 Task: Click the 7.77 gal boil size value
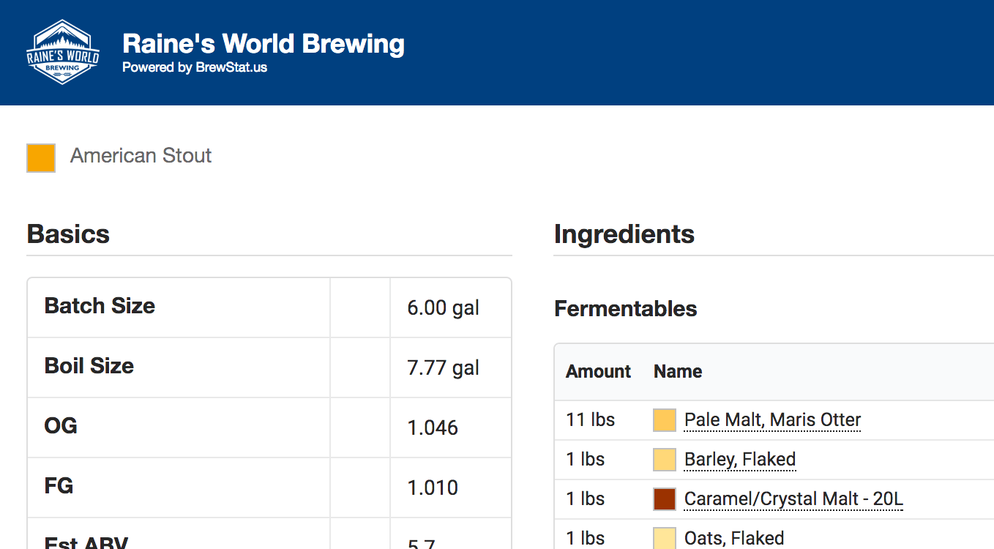tap(443, 367)
